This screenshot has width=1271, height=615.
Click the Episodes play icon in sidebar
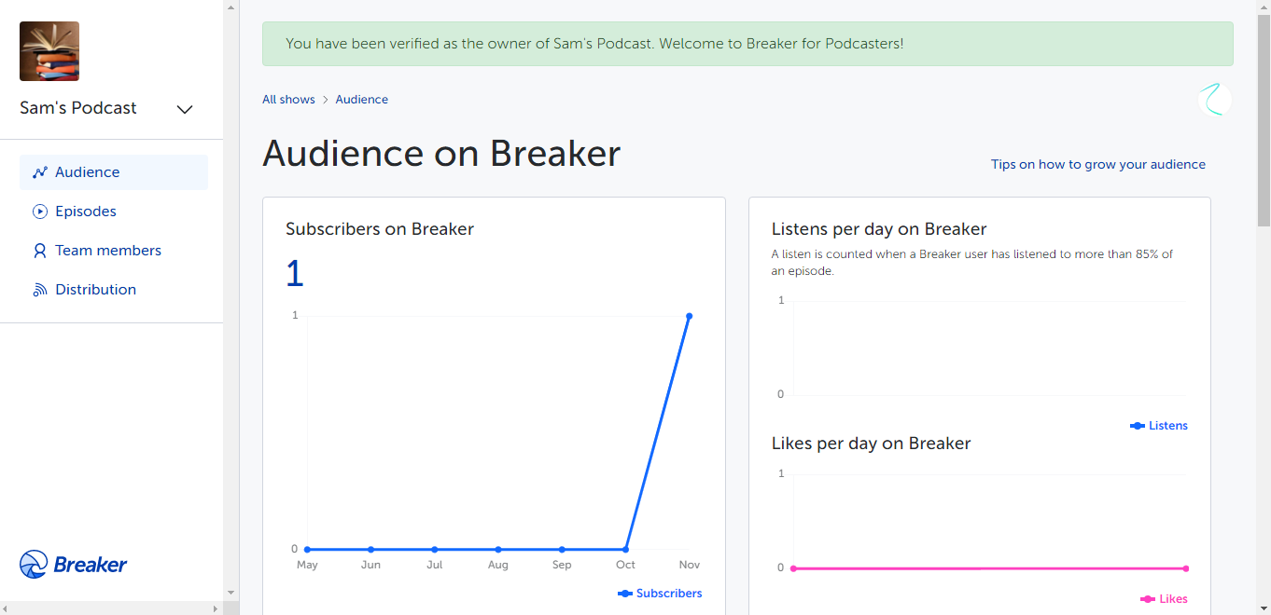(40, 212)
